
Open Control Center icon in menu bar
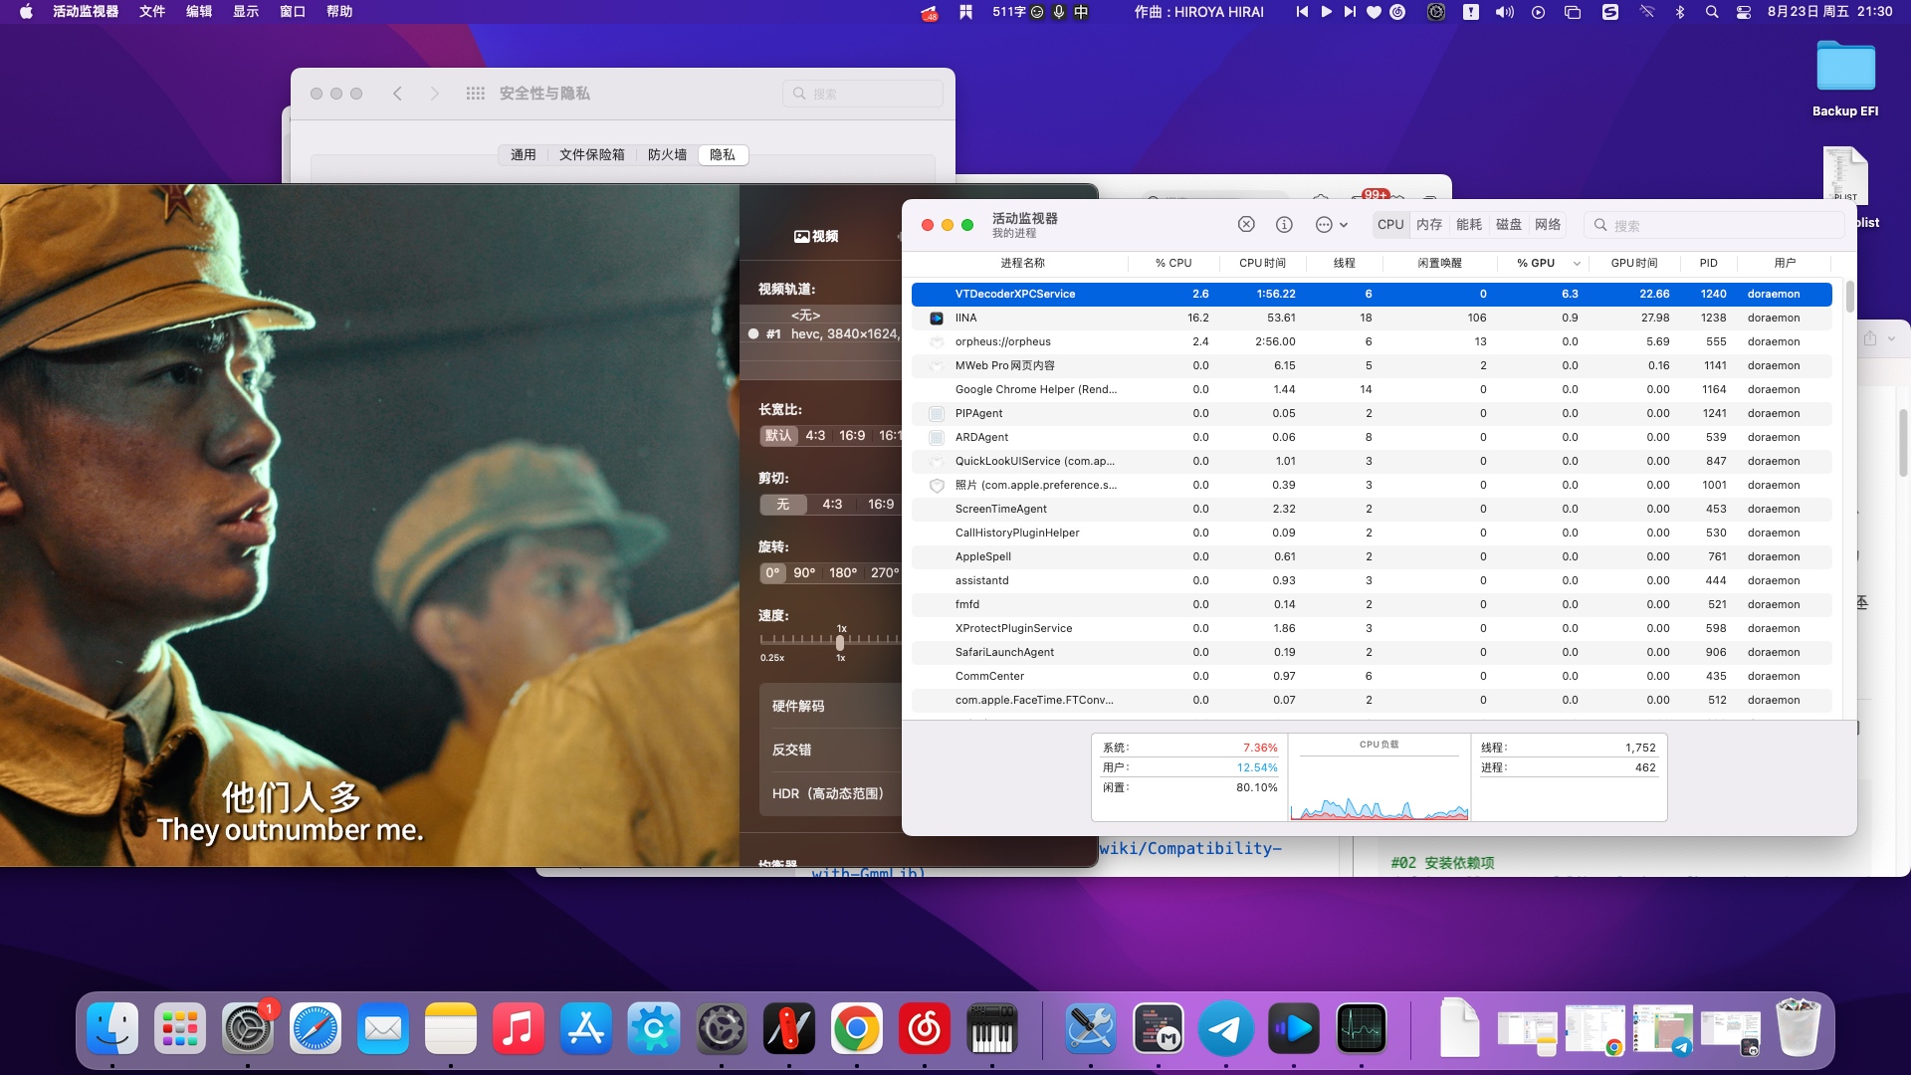point(1744,12)
